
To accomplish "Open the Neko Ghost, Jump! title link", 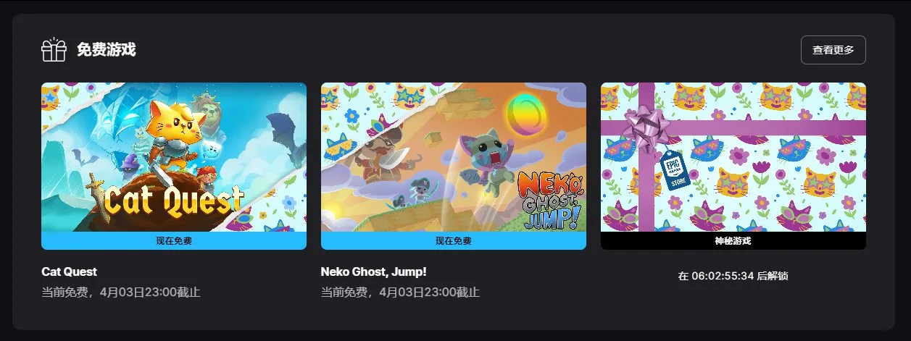I will 374,272.
